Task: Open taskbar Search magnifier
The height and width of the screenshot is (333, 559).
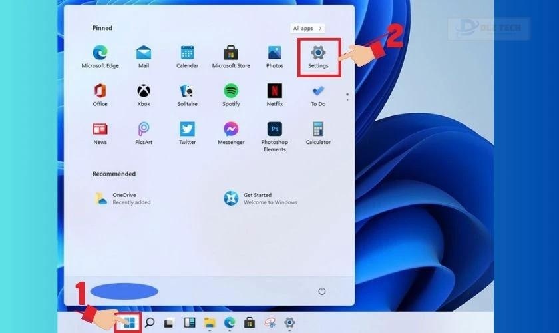Action: (x=150, y=322)
